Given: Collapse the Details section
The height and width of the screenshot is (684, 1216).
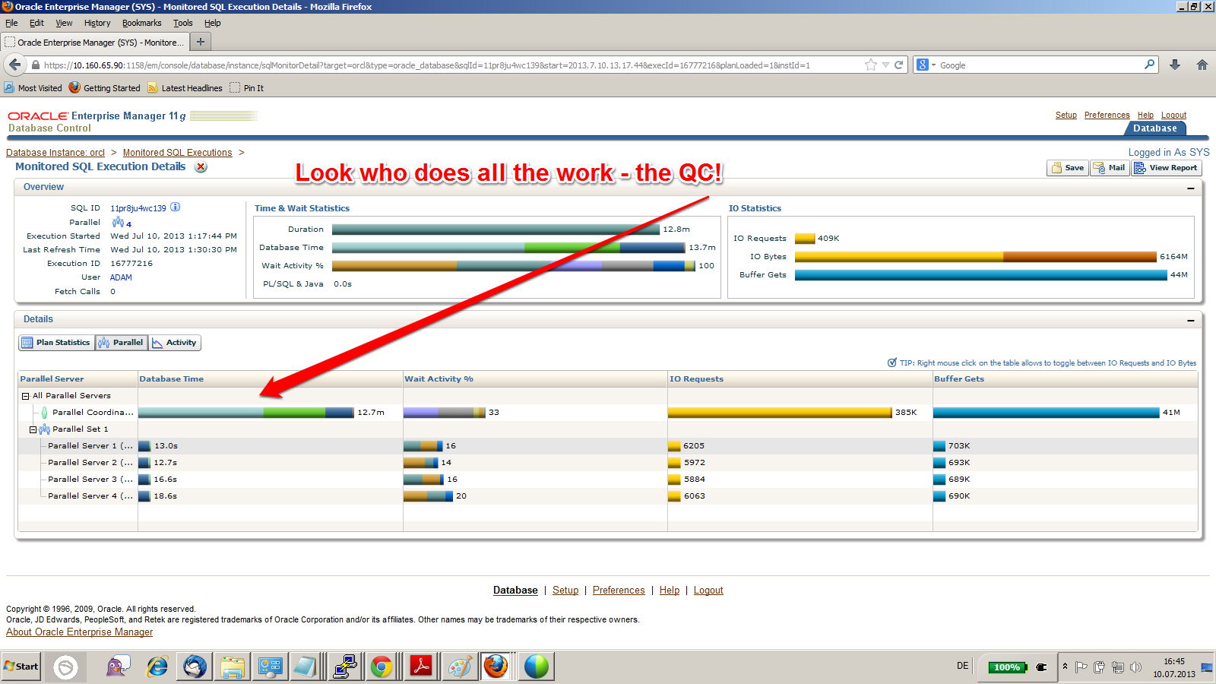Looking at the screenshot, I should pos(1190,320).
